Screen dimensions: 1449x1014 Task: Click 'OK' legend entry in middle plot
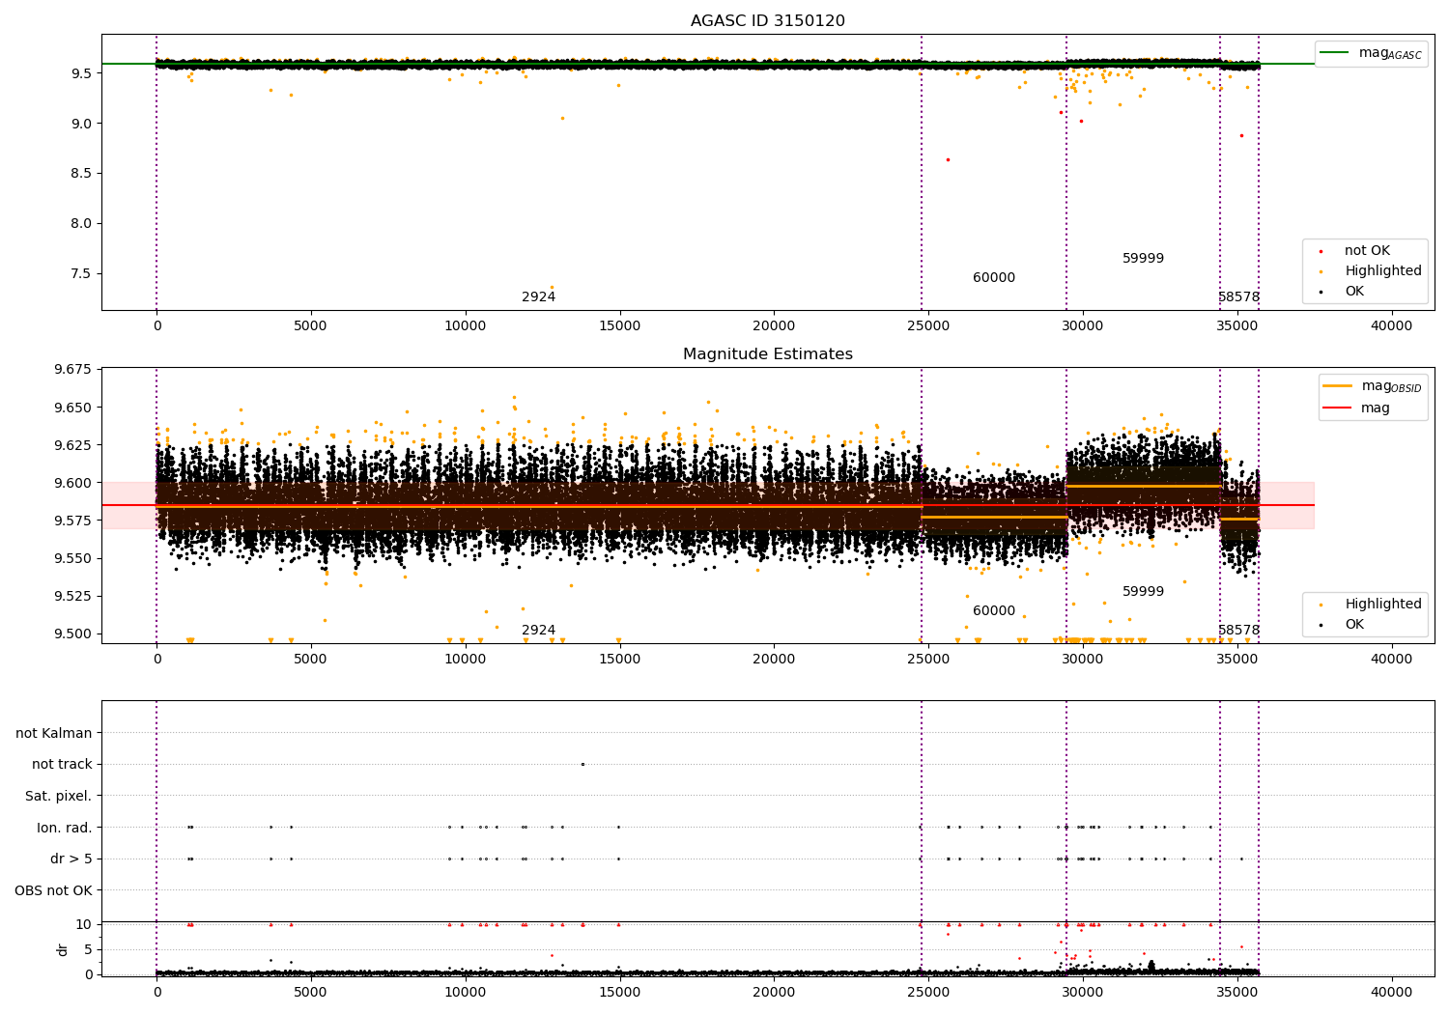coord(1353,625)
